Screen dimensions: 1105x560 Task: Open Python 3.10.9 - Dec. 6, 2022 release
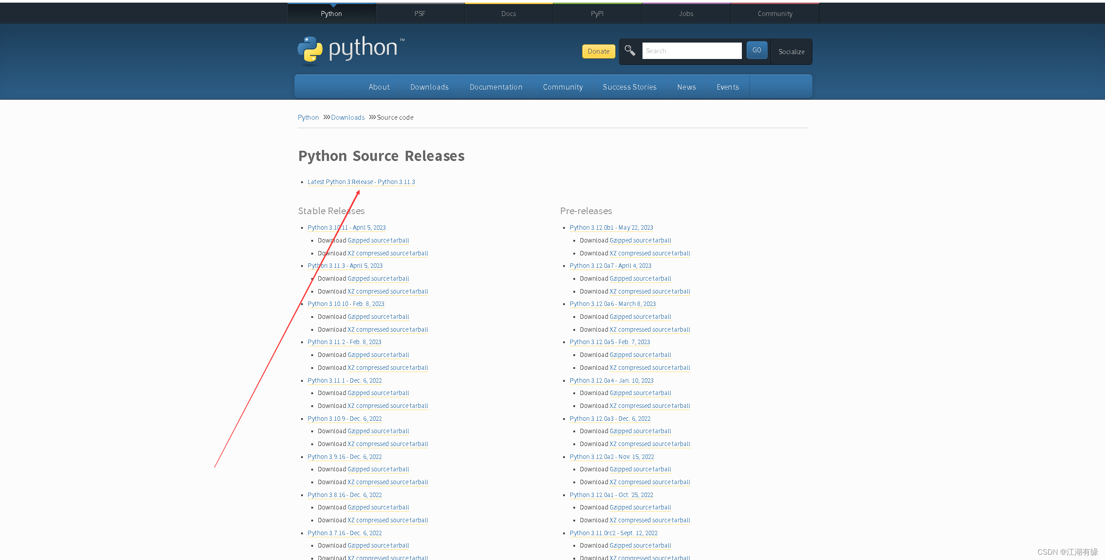point(345,419)
